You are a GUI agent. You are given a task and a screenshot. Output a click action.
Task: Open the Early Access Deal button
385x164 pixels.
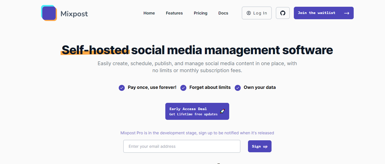pos(197,111)
